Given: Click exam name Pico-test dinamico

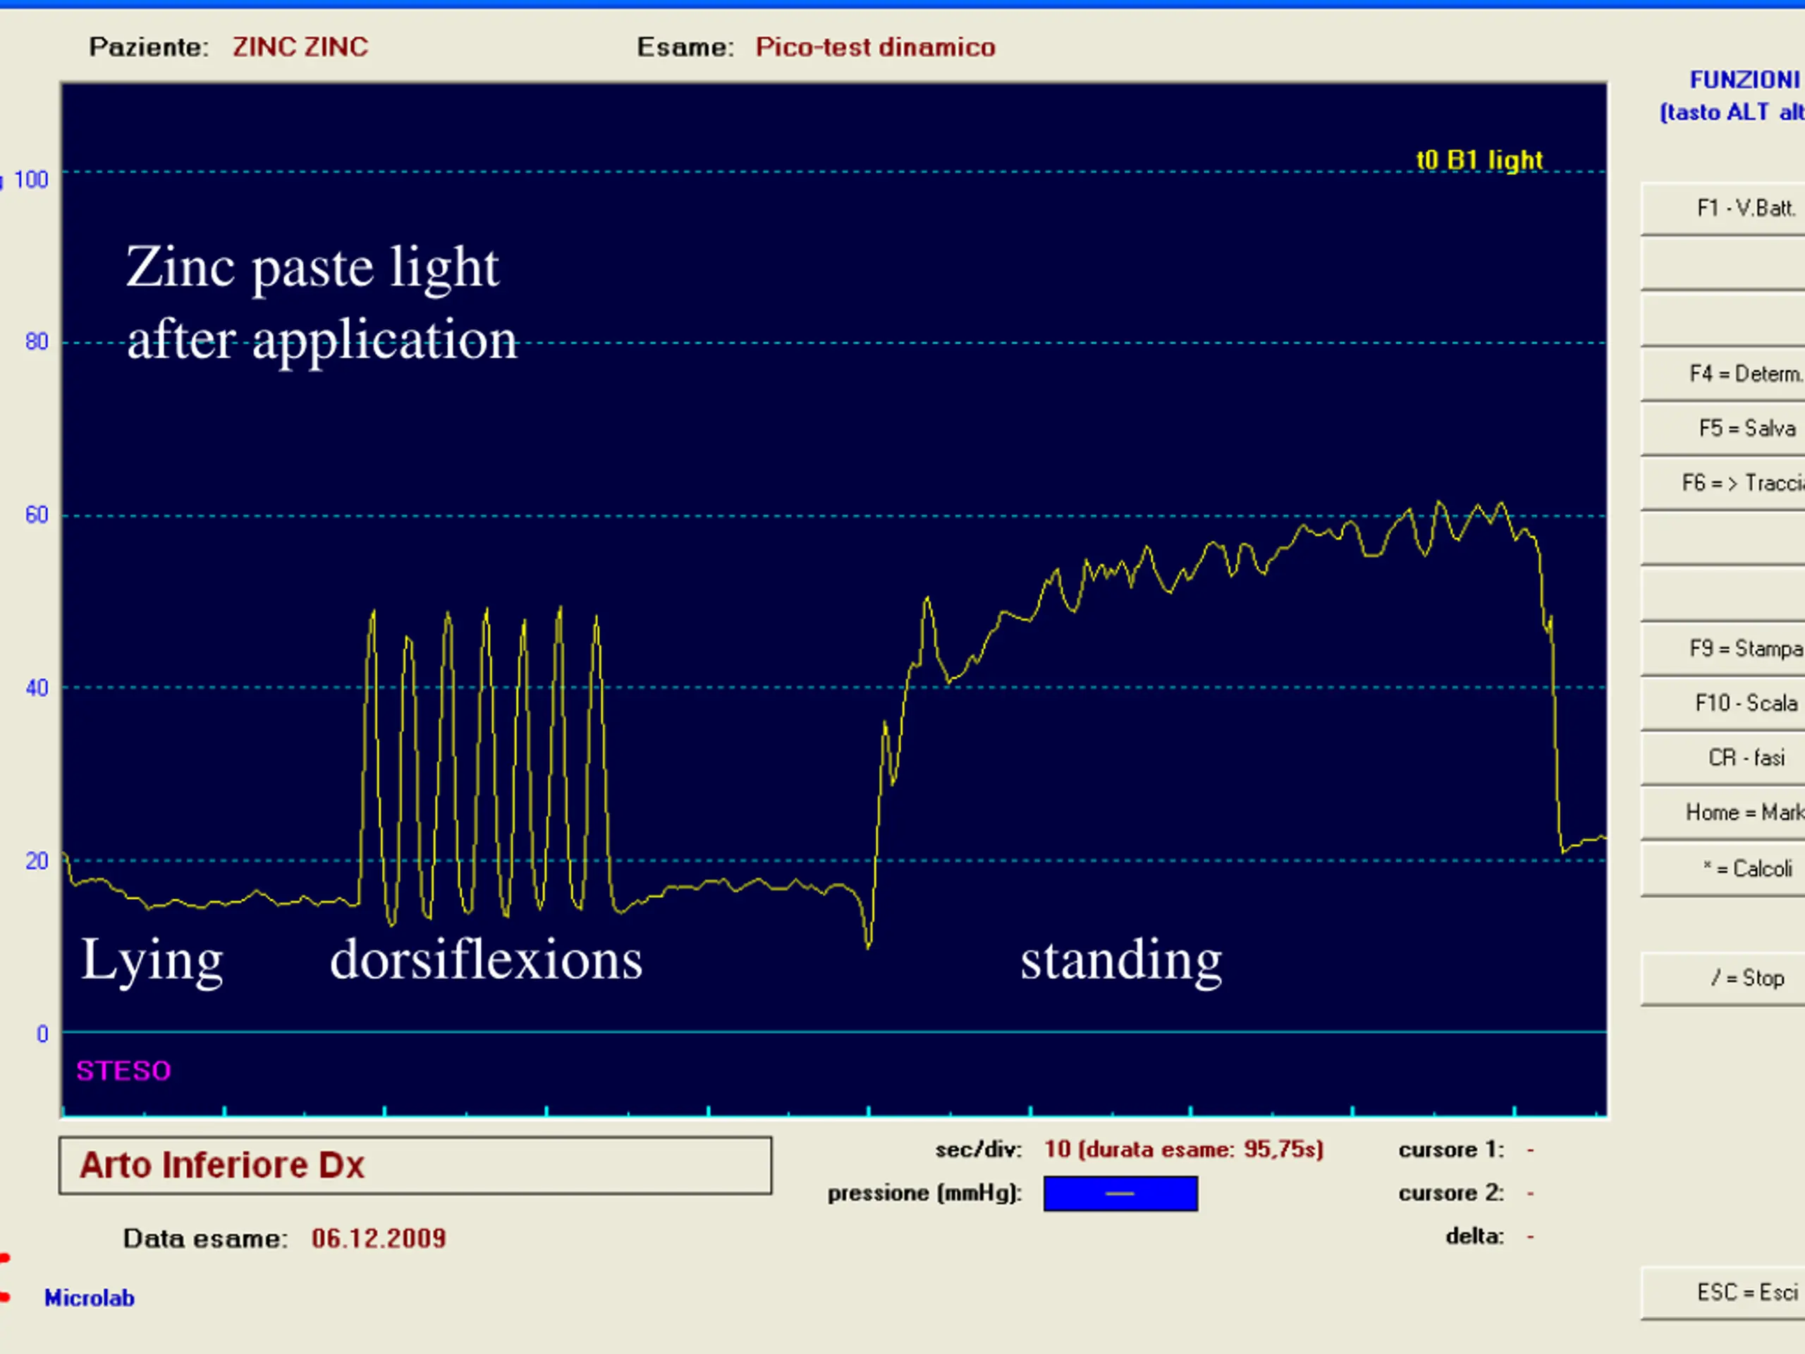Looking at the screenshot, I should (x=875, y=47).
